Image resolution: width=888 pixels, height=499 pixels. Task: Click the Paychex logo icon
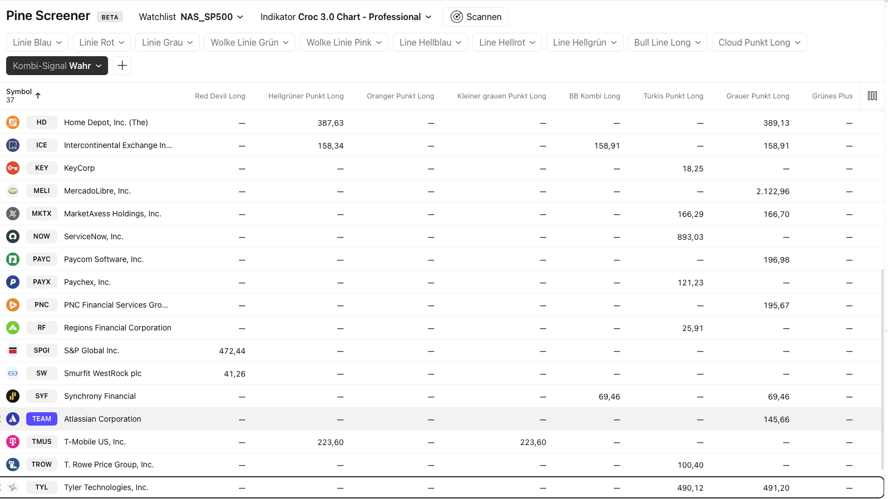click(13, 282)
